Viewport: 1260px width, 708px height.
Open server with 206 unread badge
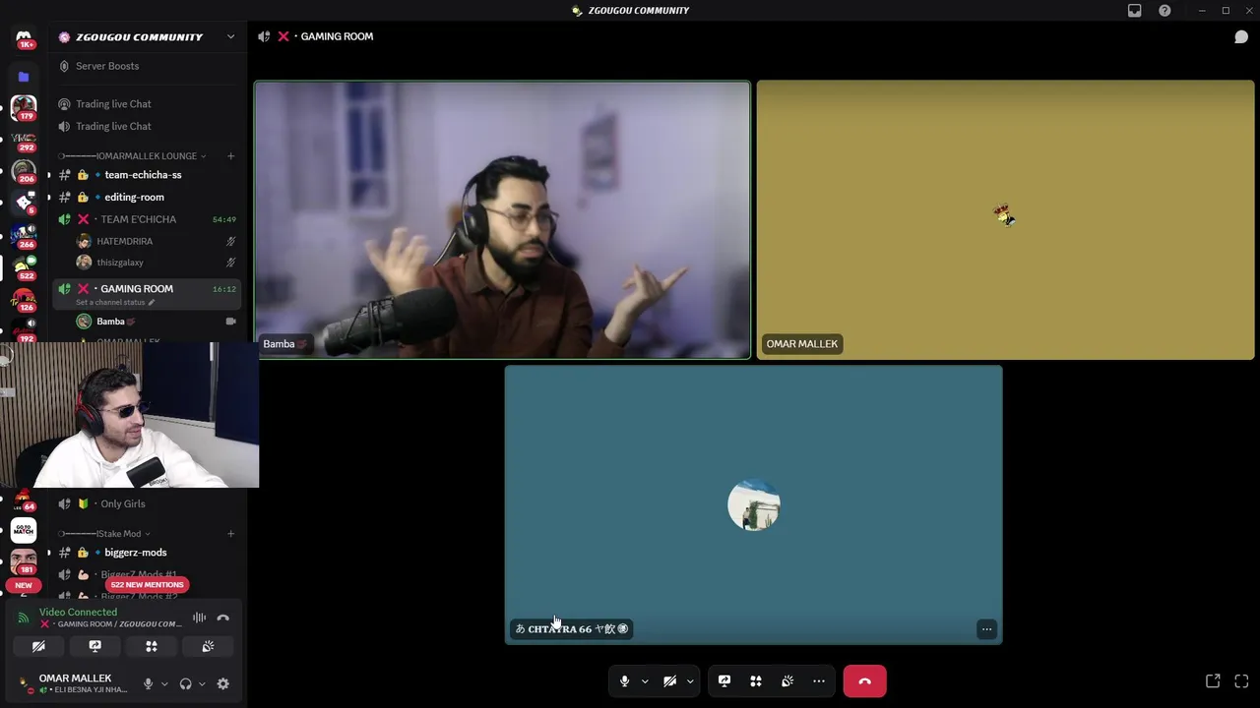tap(24, 170)
